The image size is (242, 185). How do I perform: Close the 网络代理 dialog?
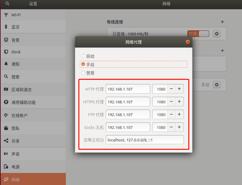[x=188, y=42]
